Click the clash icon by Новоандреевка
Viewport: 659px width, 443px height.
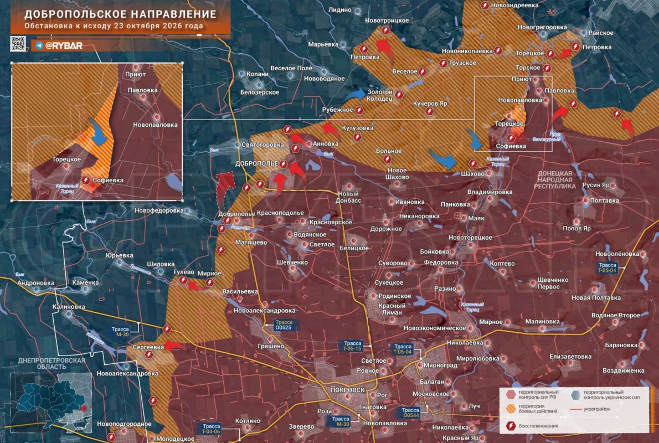click(x=485, y=6)
